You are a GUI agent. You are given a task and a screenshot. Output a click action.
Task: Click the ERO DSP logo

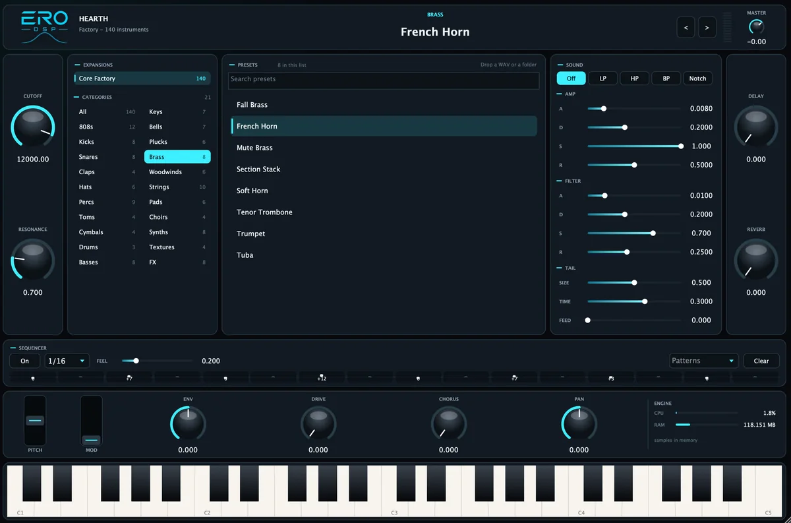pyautogui.click(x=44, y=27)
